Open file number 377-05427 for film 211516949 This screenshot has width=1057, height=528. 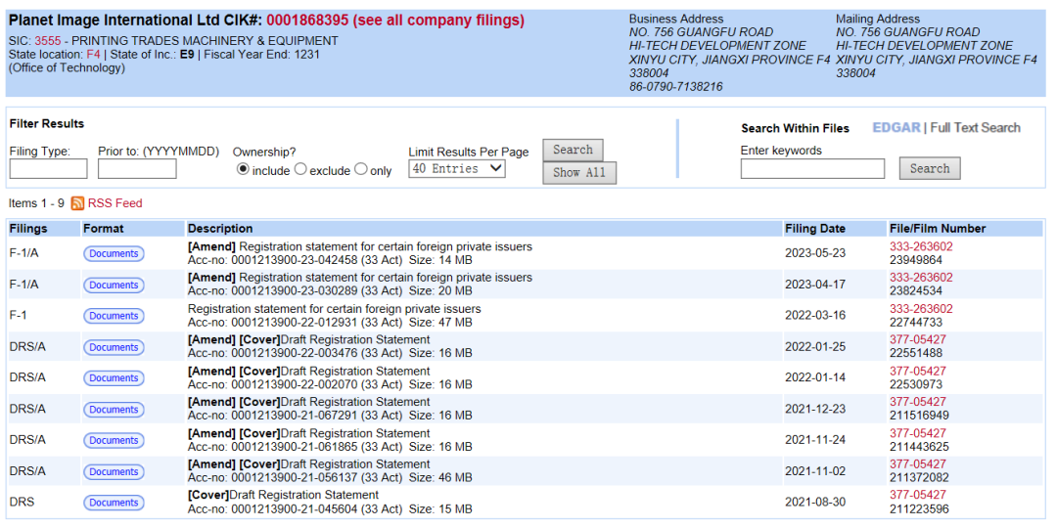[x=917, y=402]
